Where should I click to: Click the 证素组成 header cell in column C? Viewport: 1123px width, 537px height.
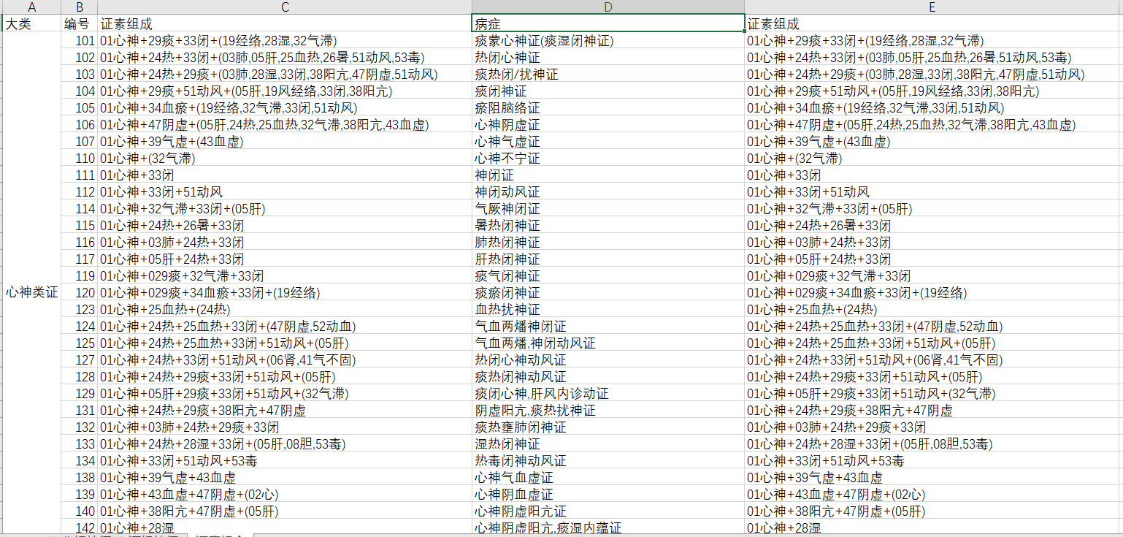coord(285,24)
